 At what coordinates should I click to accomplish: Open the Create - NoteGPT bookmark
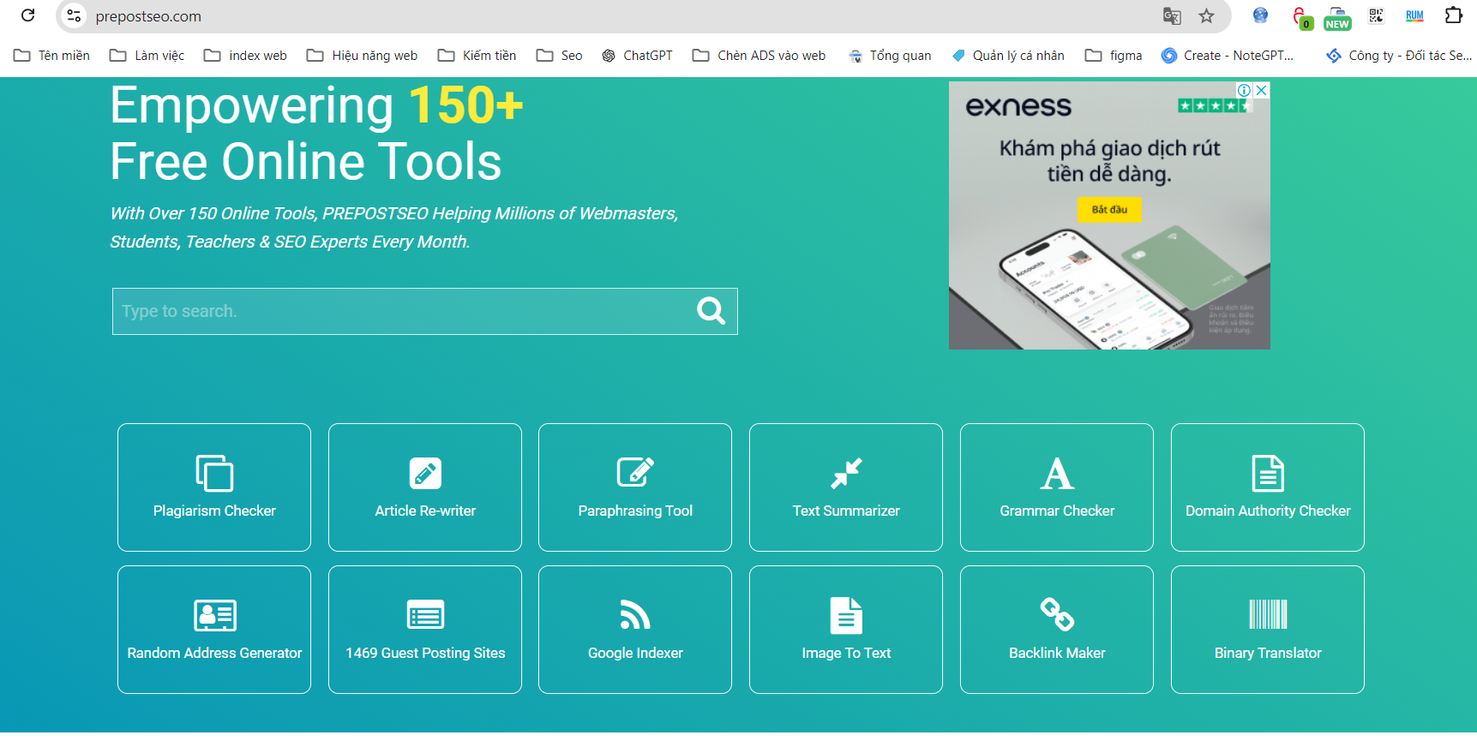point(1228,56)
